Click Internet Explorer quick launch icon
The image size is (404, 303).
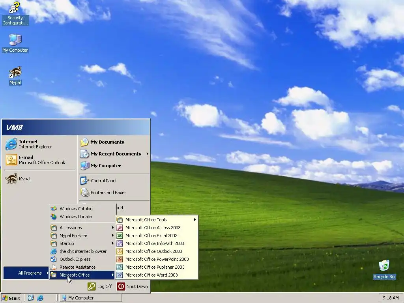[x=40, y=298]
